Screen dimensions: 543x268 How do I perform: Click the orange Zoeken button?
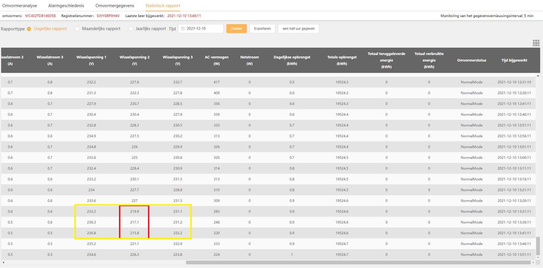click(236, 29)
